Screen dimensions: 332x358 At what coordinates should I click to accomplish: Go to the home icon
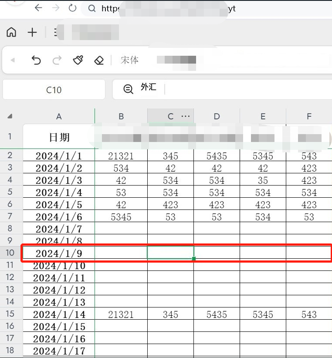(11, 32)
